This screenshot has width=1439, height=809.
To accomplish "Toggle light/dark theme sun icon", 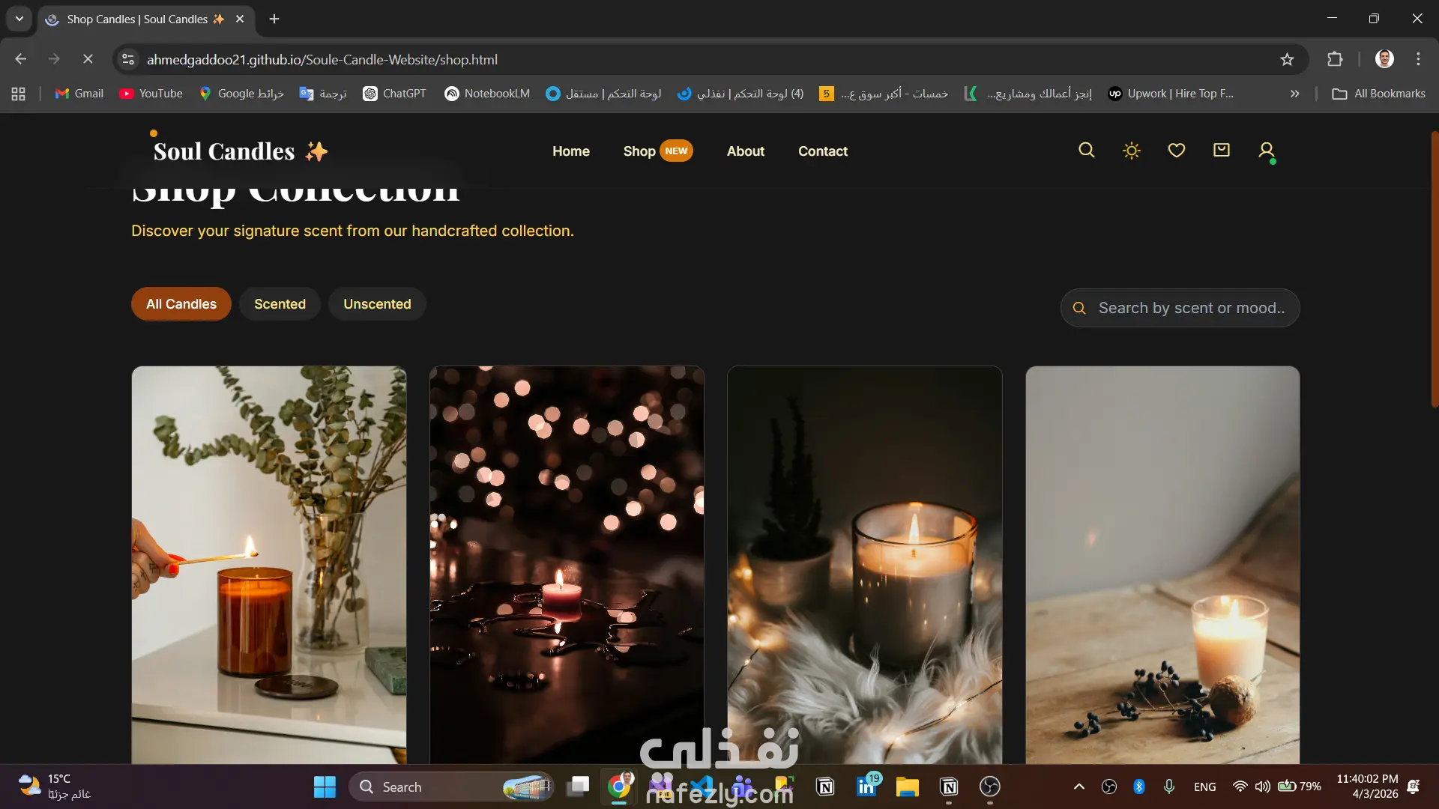I will pos(1131,151).
